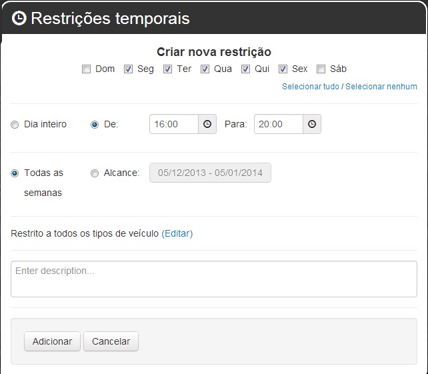This screenshot has width=428, height=374.
Task: Uncheck the Qua checkbox
Action: pos(205,69)
